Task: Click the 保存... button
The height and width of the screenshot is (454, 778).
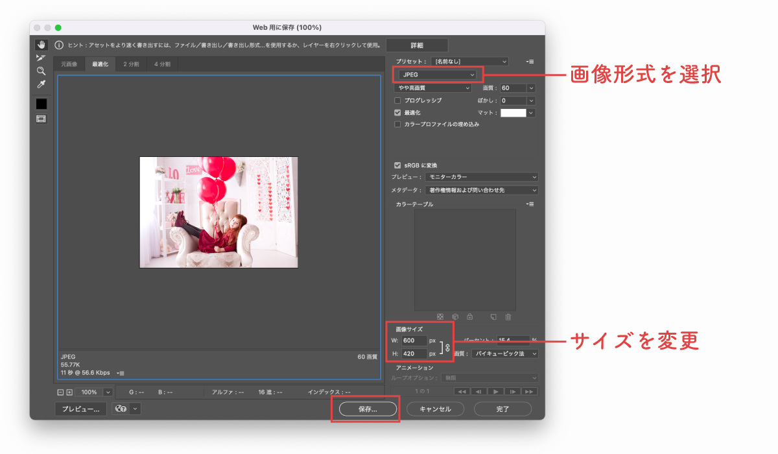Action: [x=366, y=409]
